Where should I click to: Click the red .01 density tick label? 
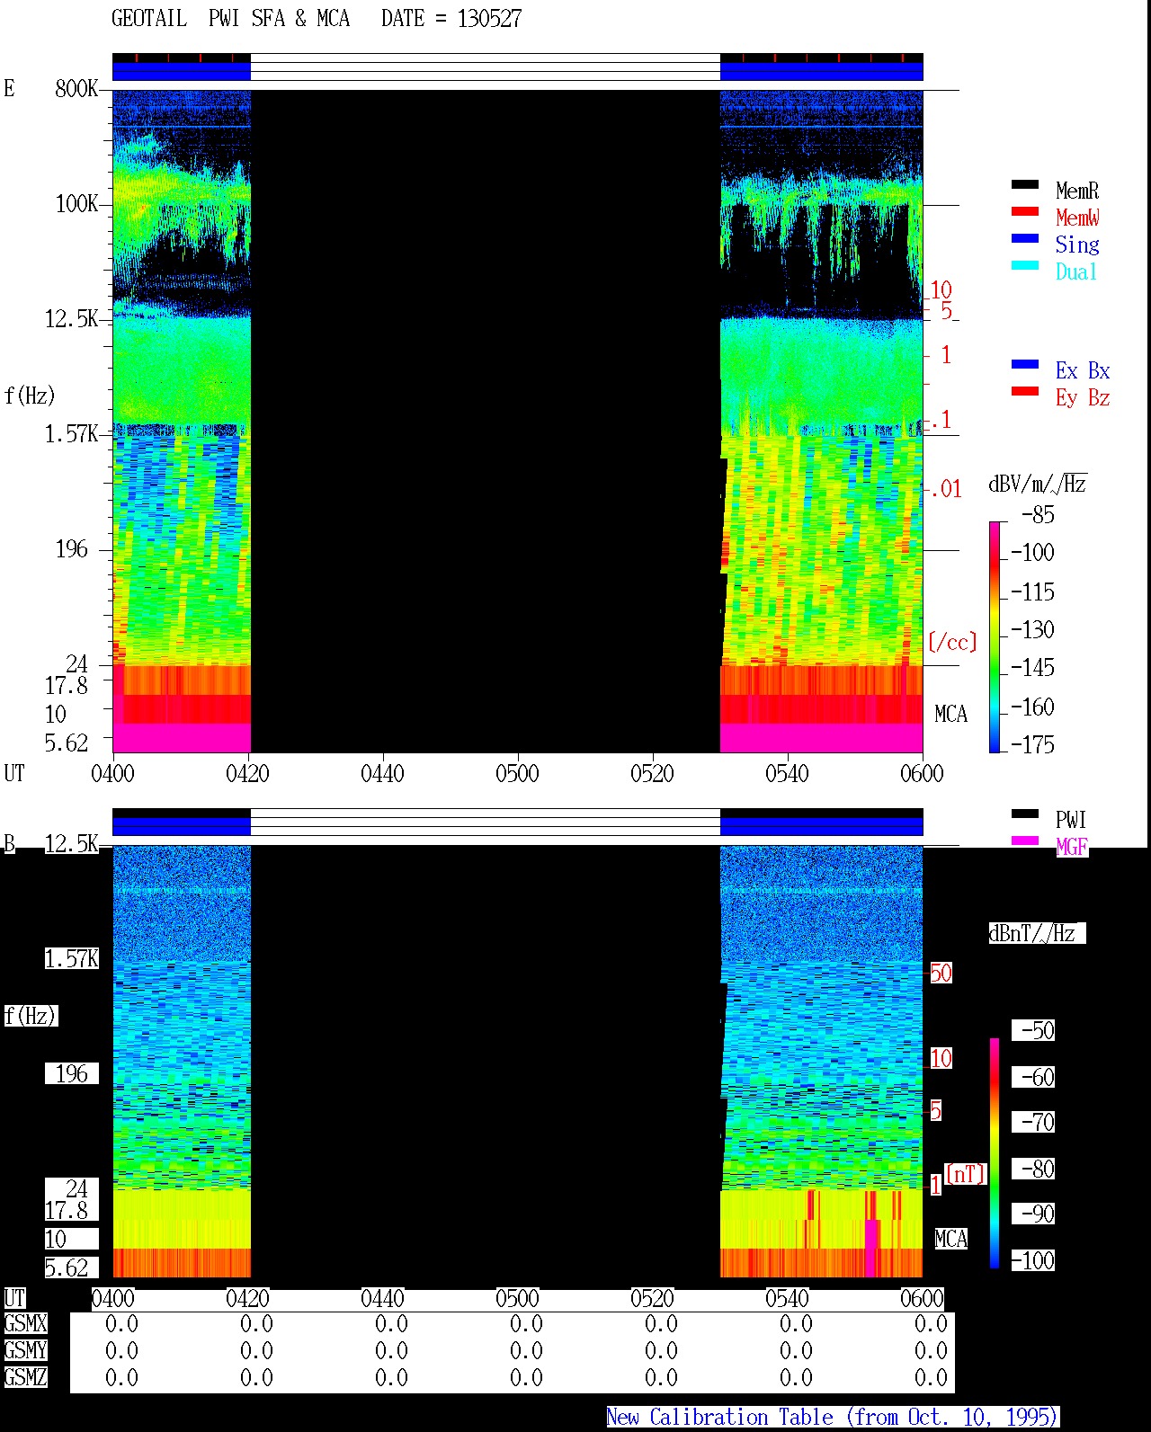(945, 490)
